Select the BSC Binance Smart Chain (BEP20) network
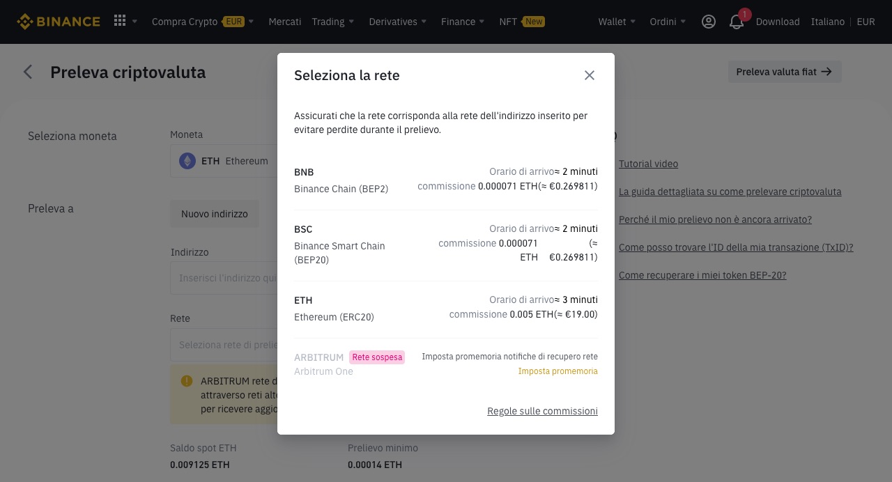This screenshot has width=892, height=482. click(x=446, y=244)
